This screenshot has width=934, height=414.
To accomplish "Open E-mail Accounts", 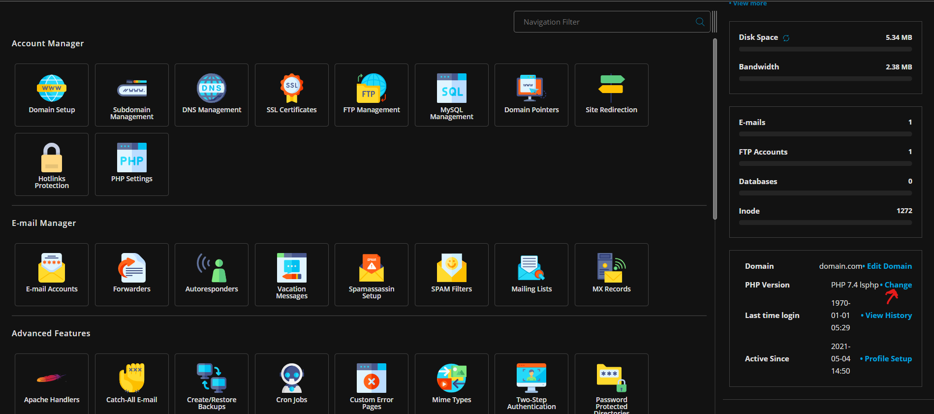I will tap(52, 275).
